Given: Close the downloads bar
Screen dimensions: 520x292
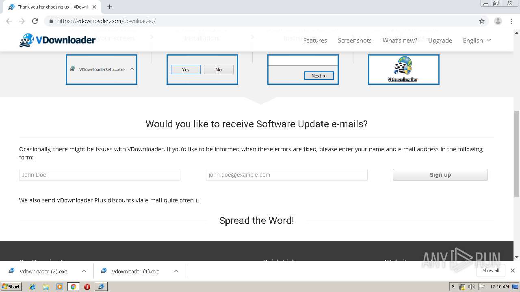Looking at the screenshot, I should point(512,271).
